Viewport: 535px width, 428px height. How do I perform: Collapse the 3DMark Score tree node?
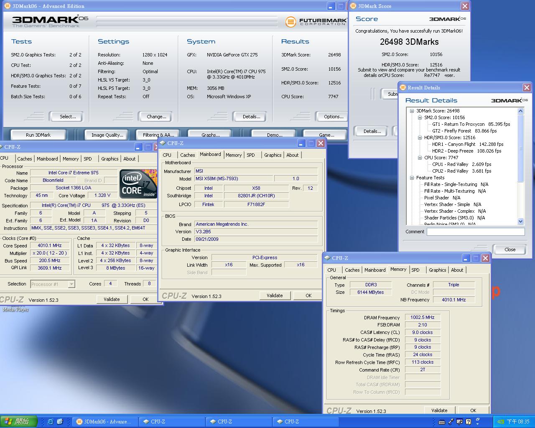click(412, 111)
